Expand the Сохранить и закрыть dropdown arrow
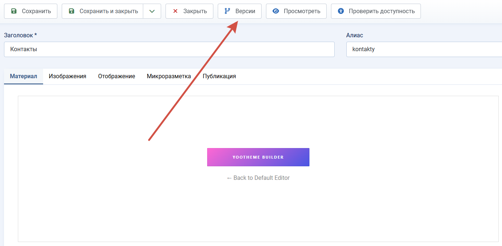Screen dimensions: 502x246 (152, 11)
